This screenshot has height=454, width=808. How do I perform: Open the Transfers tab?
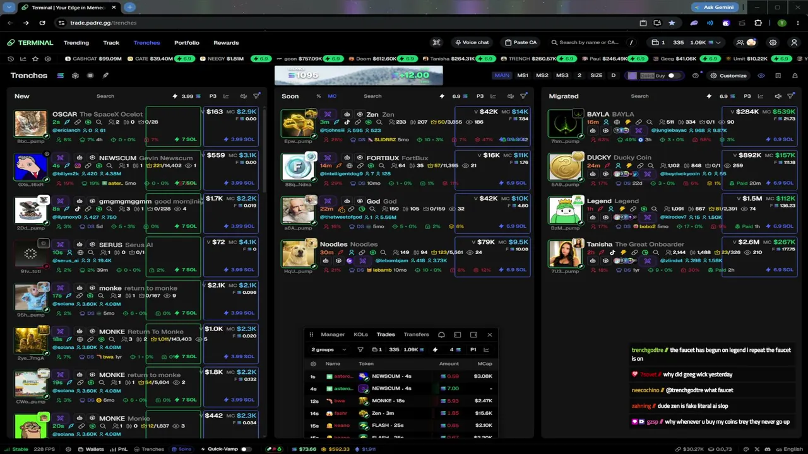pyautogui.click(x=417, y=335)
